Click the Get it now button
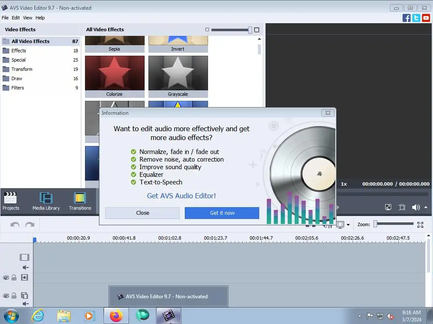Screen dimensions: 433x324 pyautogui.click(x=222, y=213)
